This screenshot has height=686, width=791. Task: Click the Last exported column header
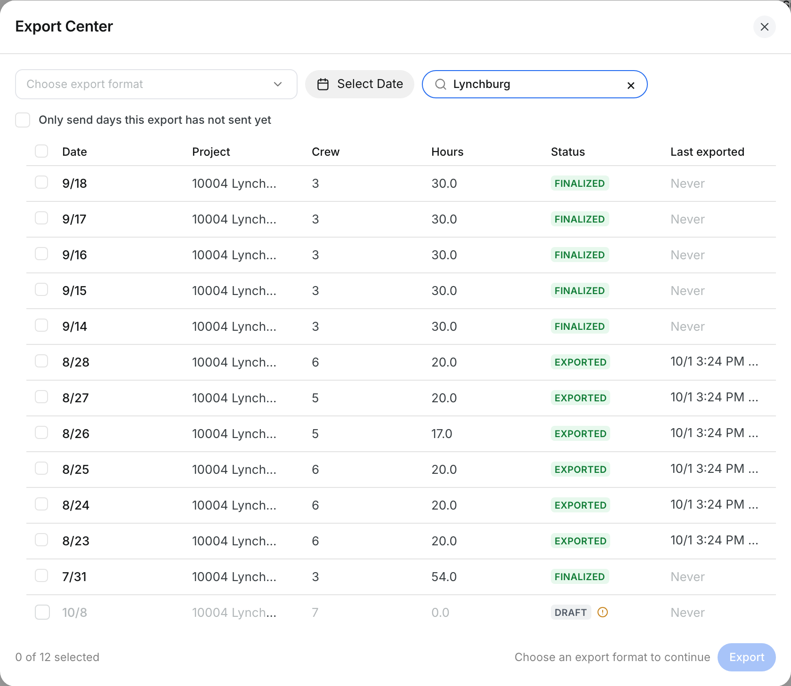click(707, 152)
